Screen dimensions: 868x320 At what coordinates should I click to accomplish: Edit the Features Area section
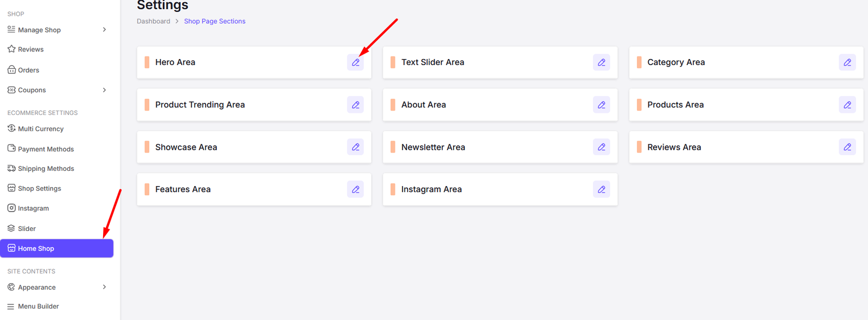[x=355, y=189]
